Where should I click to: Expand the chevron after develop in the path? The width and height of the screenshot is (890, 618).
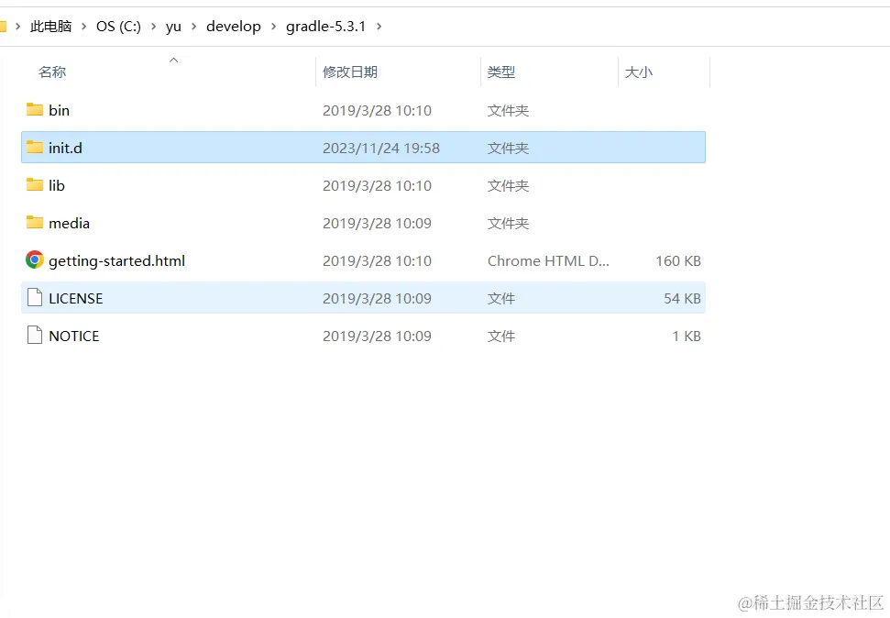tap(273, 26)
